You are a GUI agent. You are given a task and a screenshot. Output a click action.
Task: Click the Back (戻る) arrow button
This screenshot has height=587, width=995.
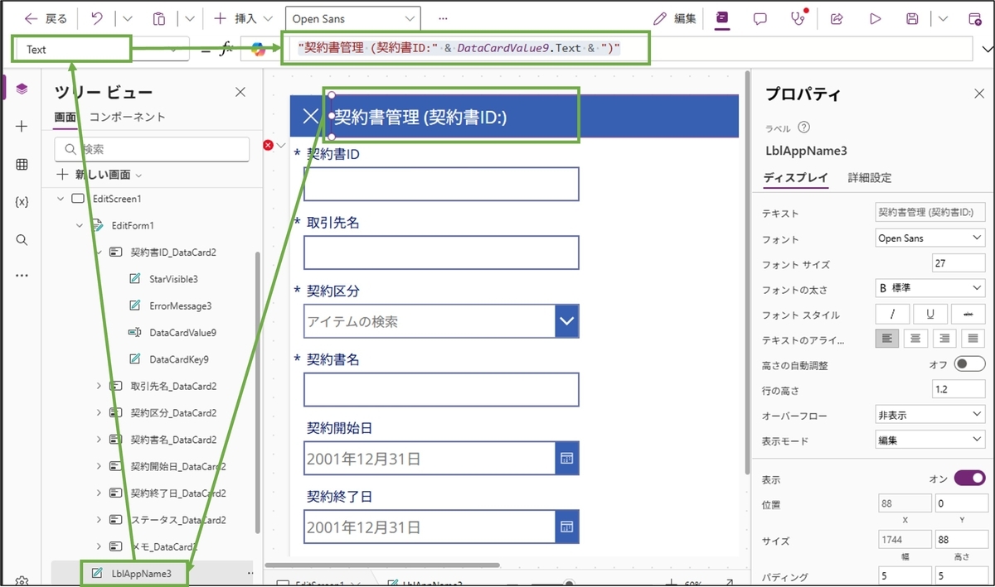(46, 18)
